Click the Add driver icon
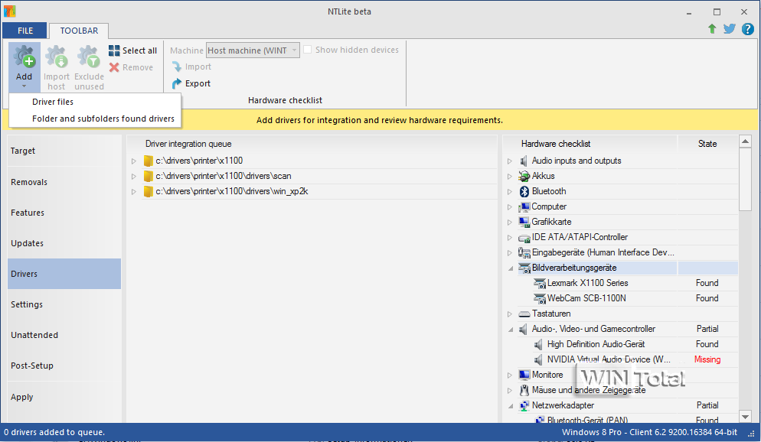Screen dimensions: 761x442 [x=24, y=57]
